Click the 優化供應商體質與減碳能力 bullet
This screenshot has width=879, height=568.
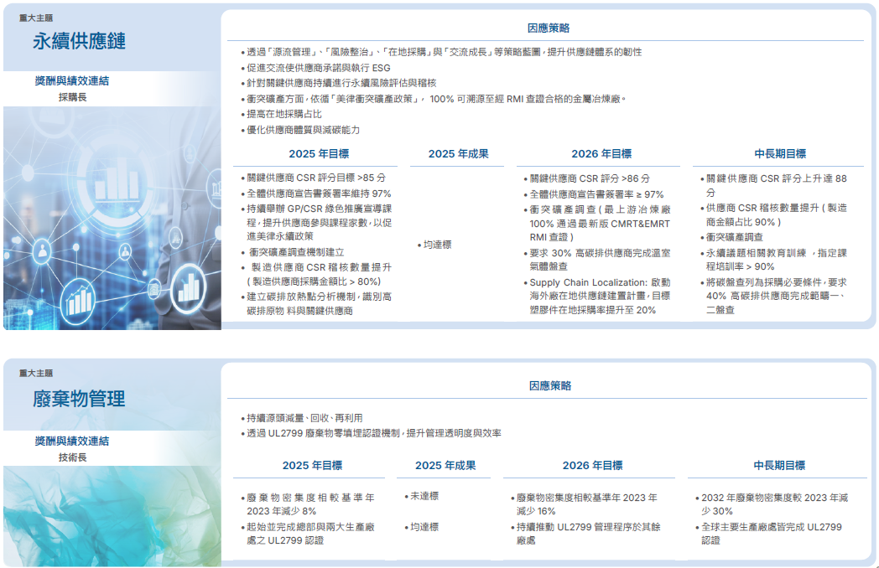click(x=300, y=129)
